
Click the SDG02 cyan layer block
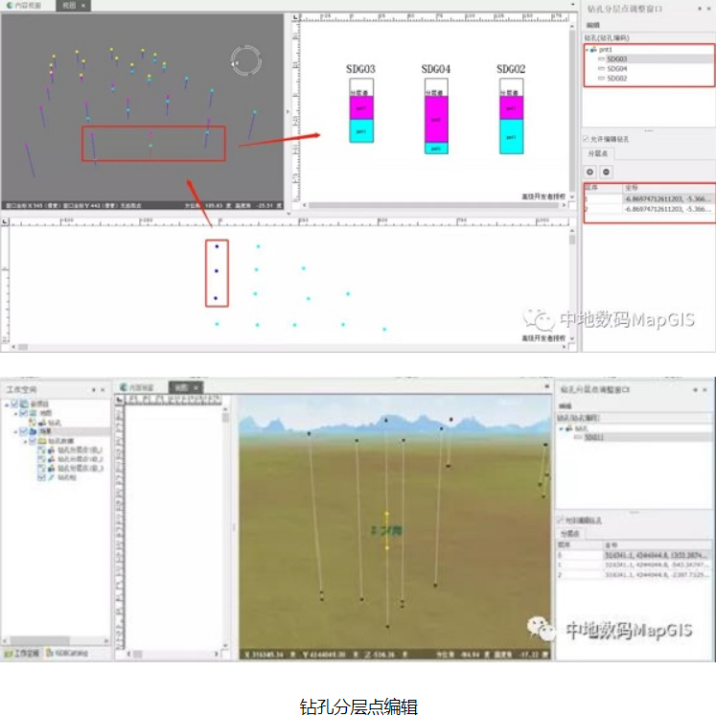[511, 136]
